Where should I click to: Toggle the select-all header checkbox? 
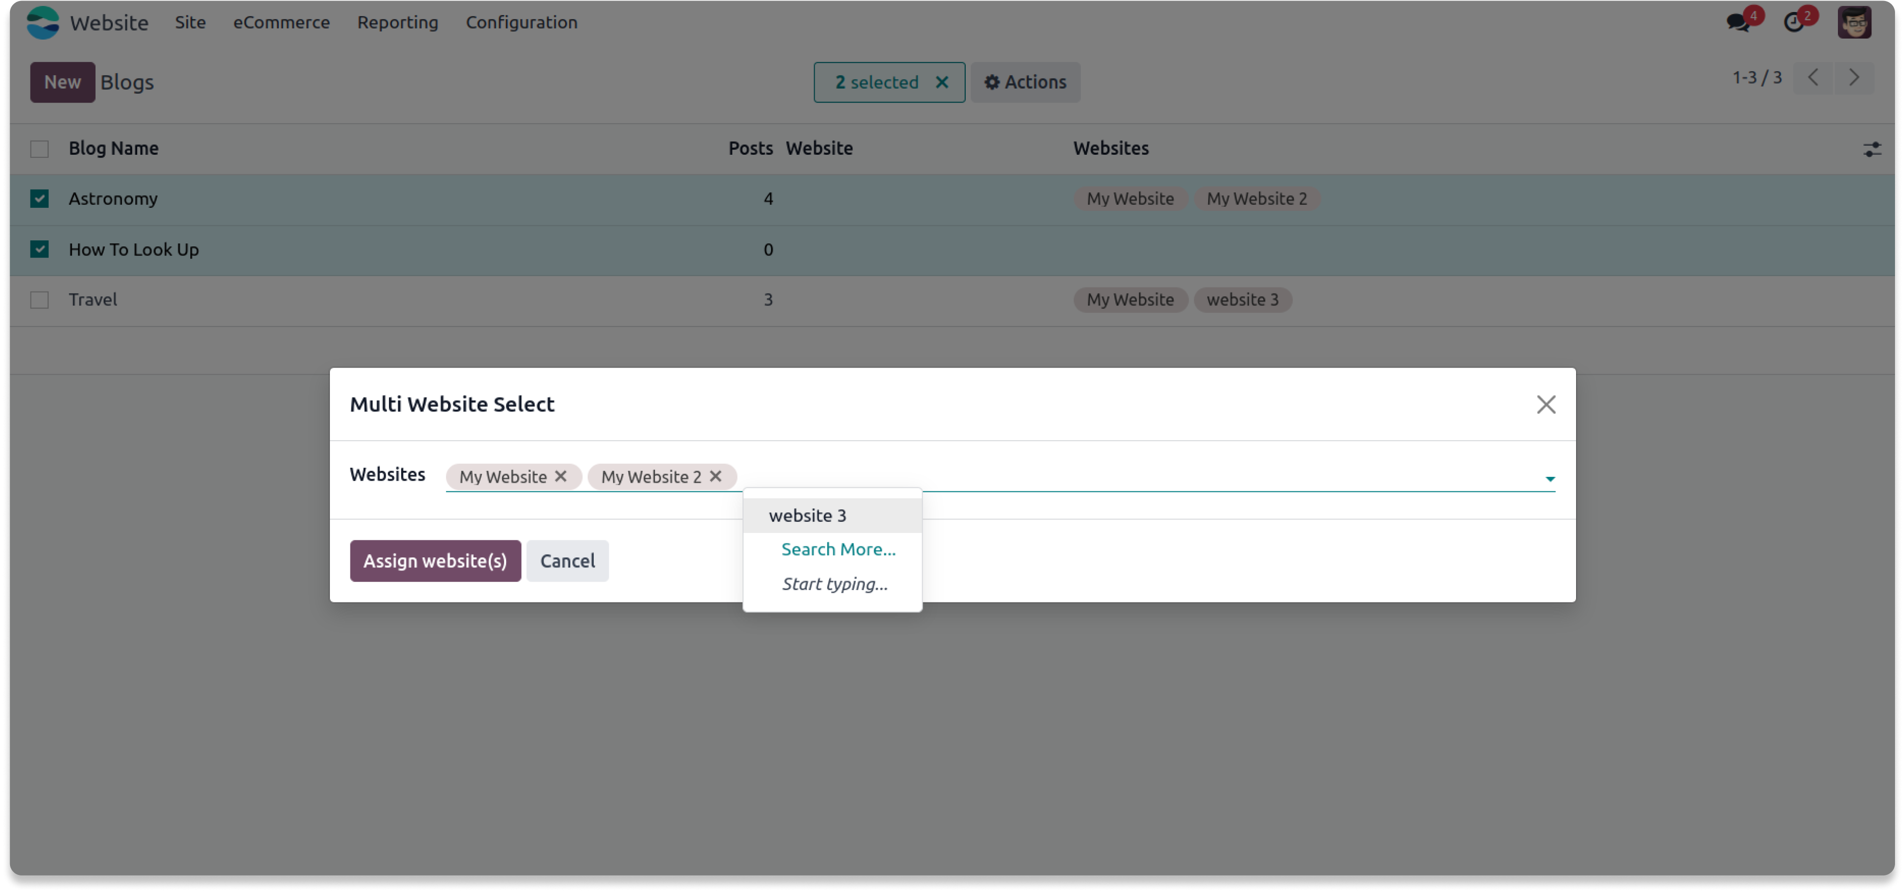pyautogui.click(x=39, y=149)
